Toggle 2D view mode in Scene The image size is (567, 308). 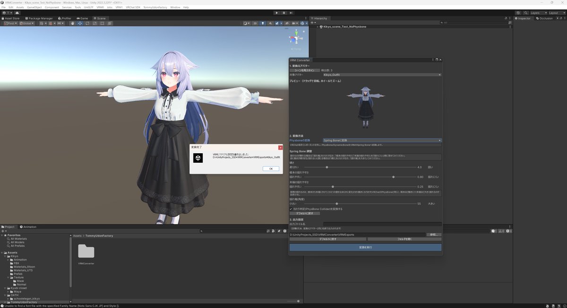click(255, 23)
